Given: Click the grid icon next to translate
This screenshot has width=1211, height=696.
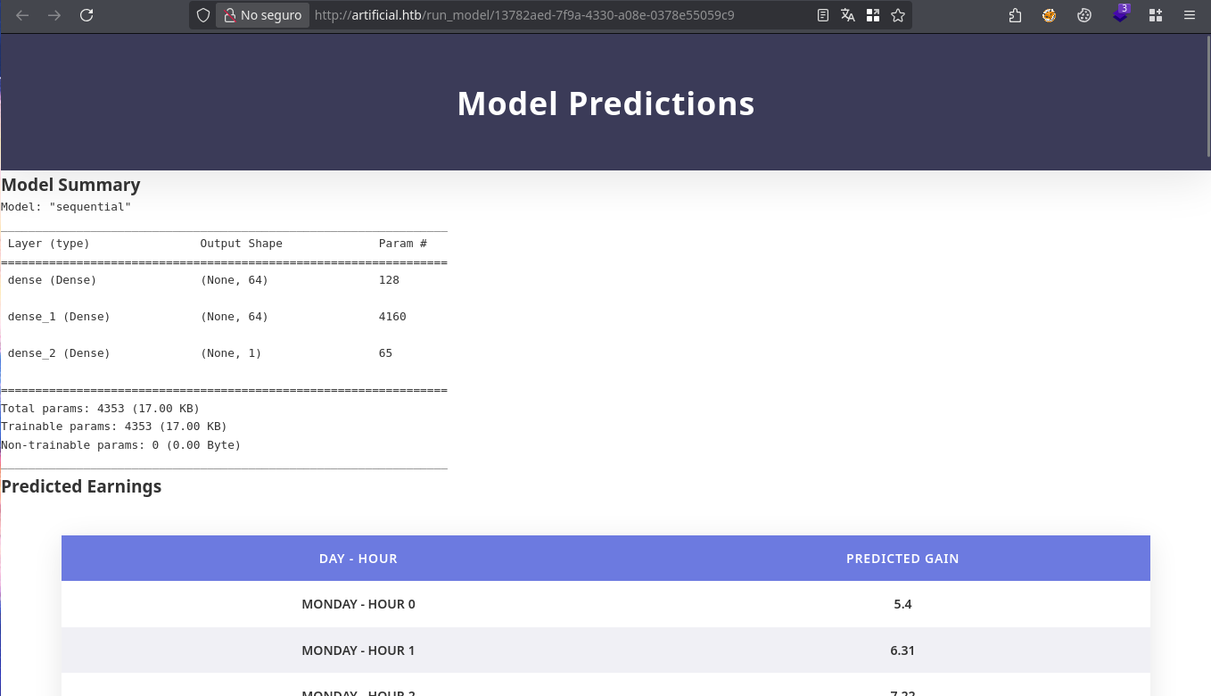Looking at the screenshot, I should point(873,15).
